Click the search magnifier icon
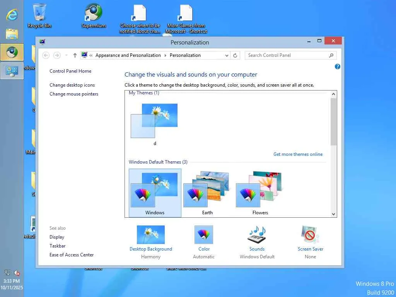This screenshot has height=297, width=396. point(331,55)
